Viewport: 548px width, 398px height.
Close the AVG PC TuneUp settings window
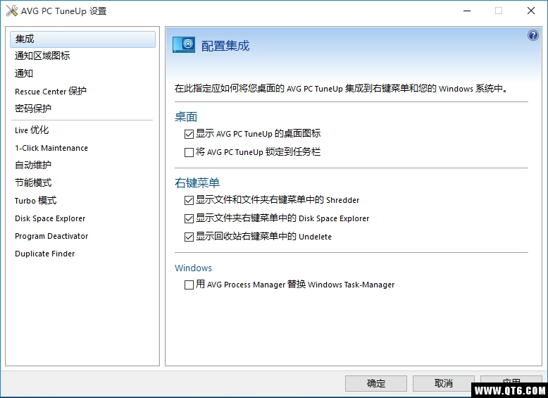tap(531, 11)
